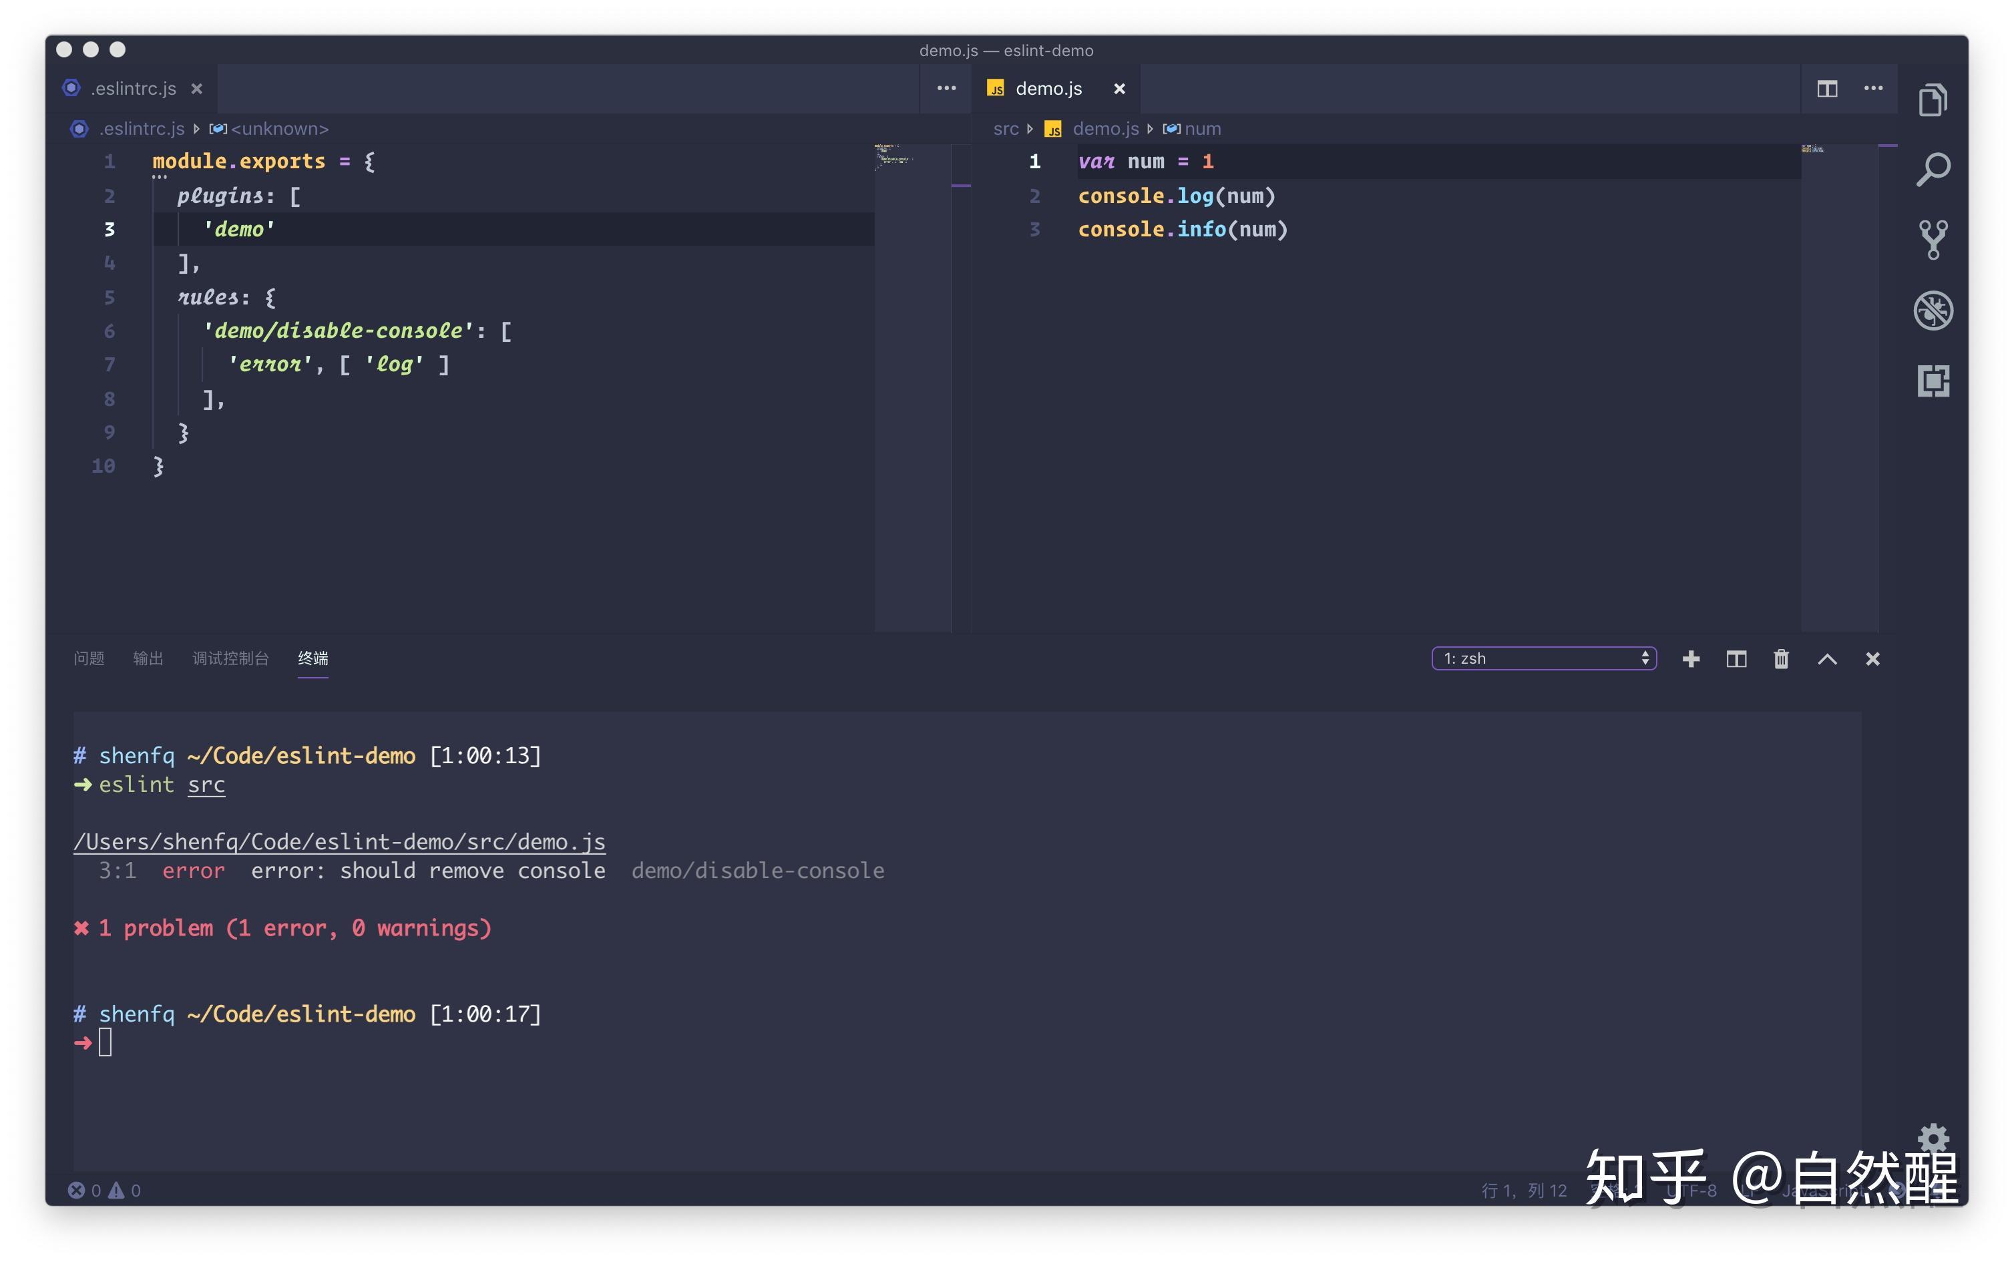Kill terminal using the trash icon
The height and width of the screenshot is (1262, 2014).
[x=1780, y=658]
